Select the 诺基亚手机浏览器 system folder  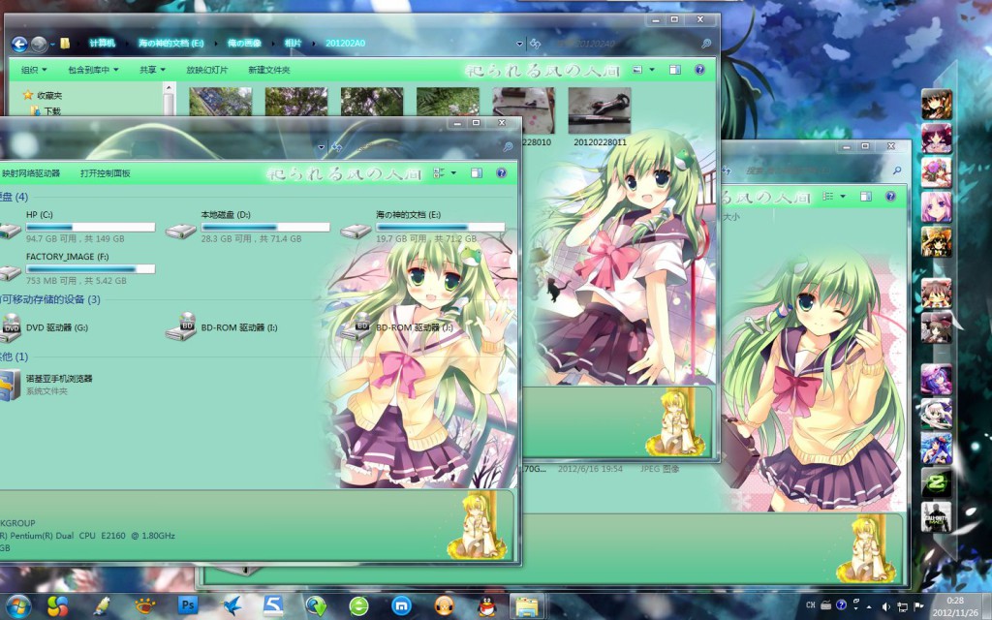(x=46, y=385)
